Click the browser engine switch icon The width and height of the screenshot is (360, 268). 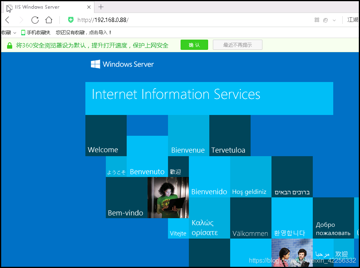[x=325, y=20]
